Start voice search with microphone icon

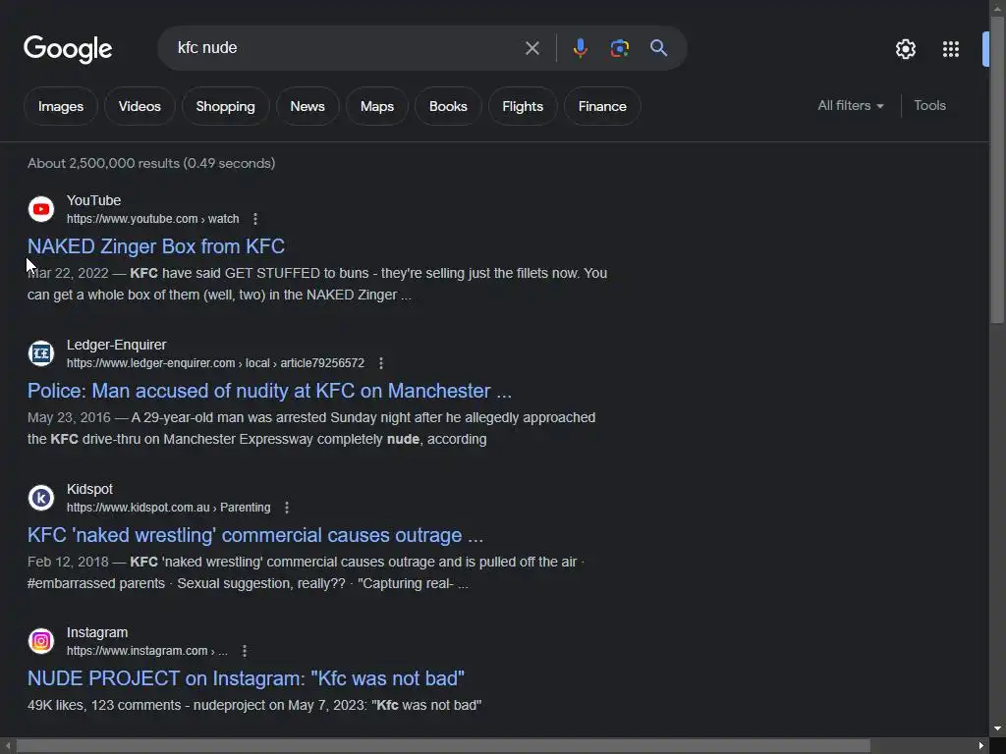click(580, 48)
